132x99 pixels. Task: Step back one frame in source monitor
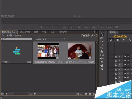(72, 27)
